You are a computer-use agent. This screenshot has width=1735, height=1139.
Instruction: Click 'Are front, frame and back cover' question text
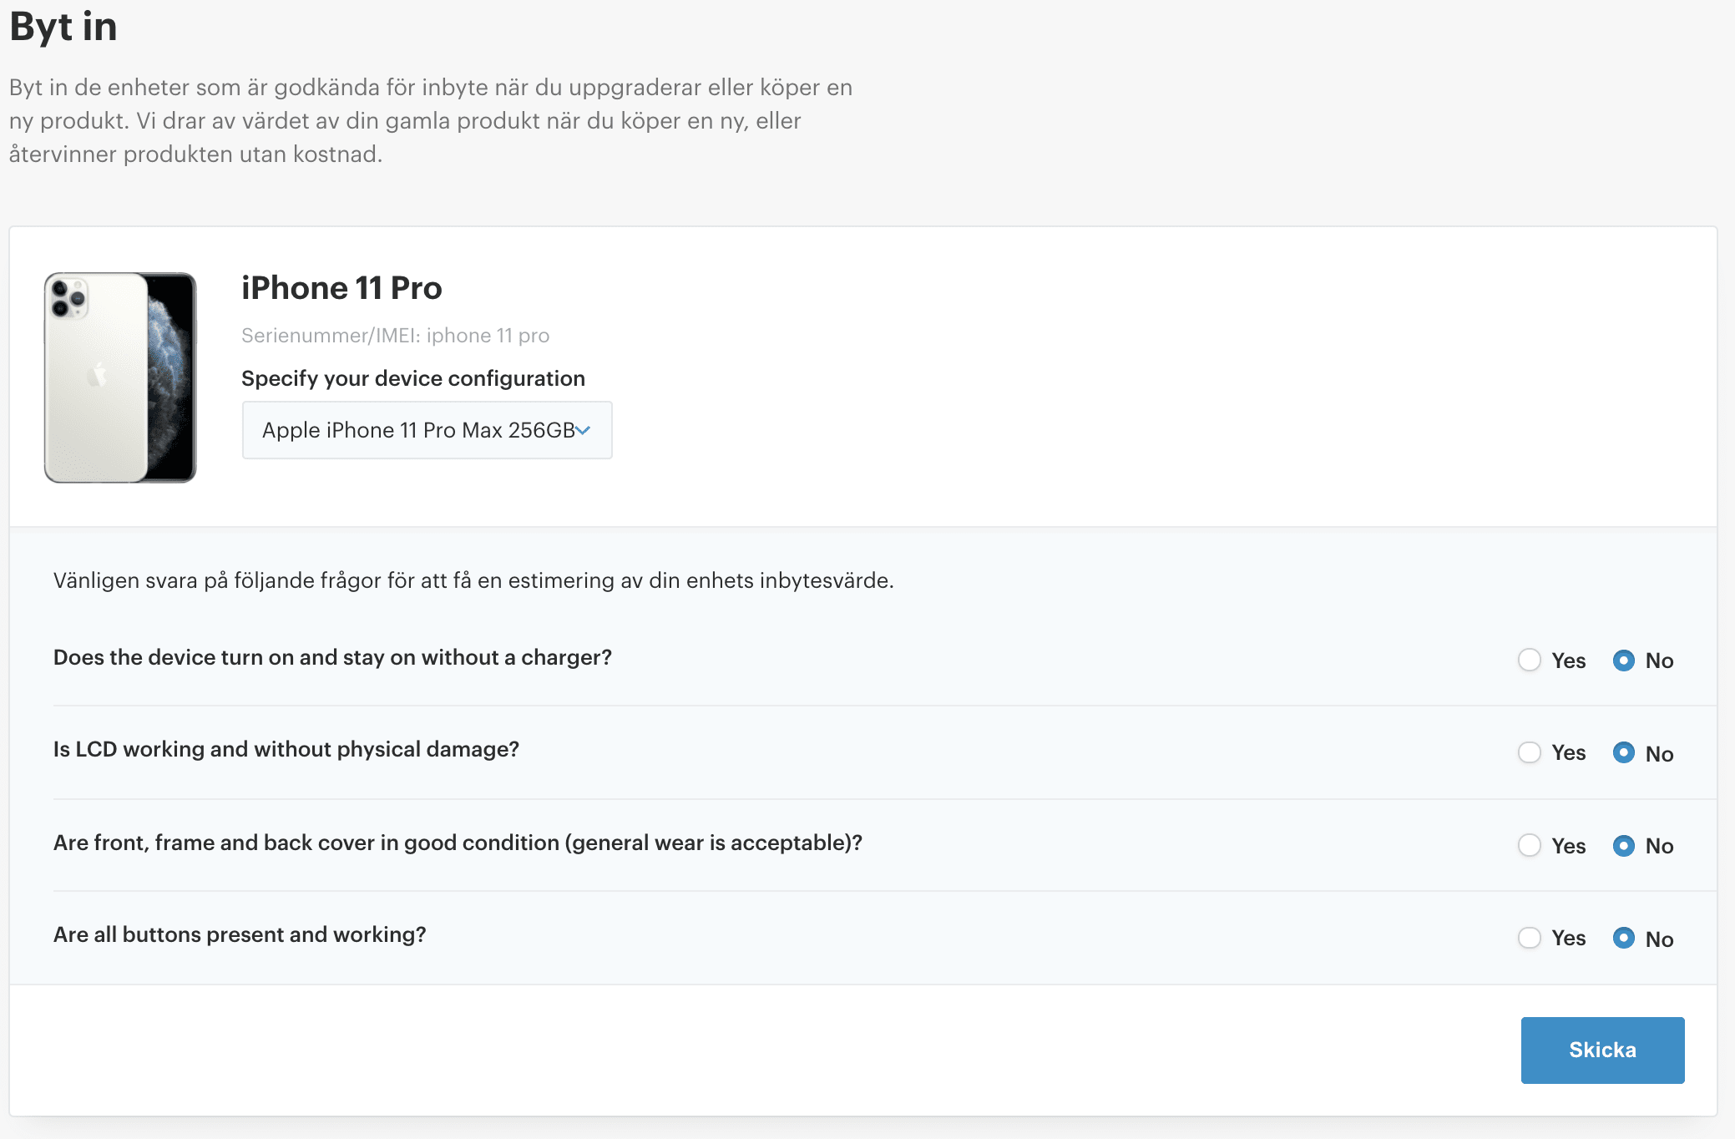pyautogui.click(x=458, y=843)
